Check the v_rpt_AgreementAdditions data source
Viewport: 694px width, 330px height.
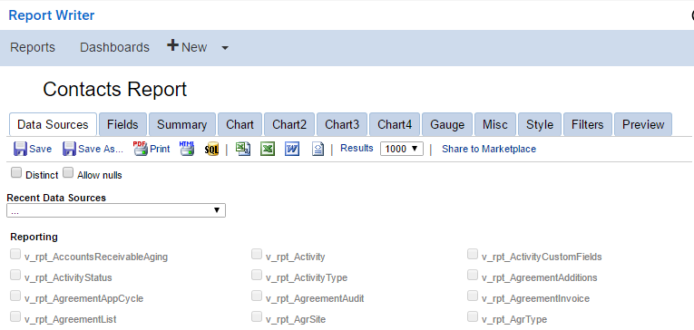(473, 275)
